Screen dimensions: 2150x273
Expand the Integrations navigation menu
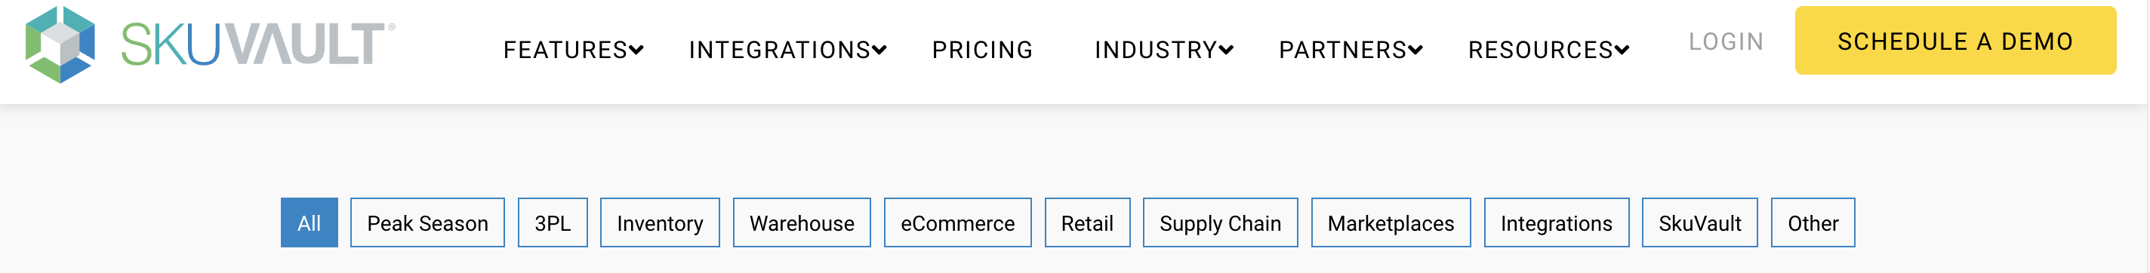(787, 50)
